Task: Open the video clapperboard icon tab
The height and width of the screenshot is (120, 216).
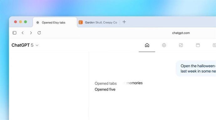Action: [x=198, y=45]
